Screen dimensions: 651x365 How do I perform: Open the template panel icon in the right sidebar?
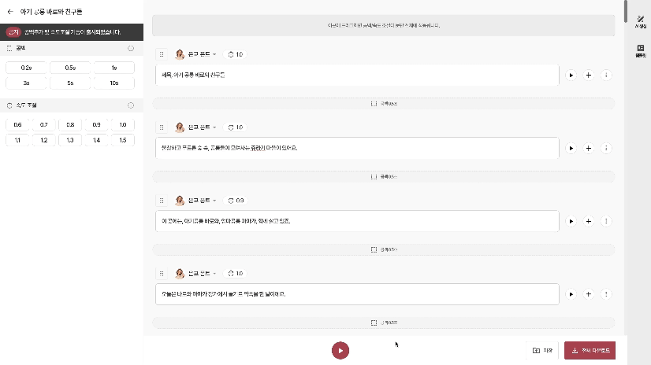pyautogui.click(x=641, y=50)
